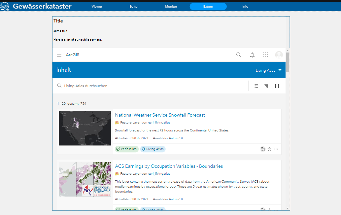
Task: Open the Info tab
Action: point(245,7)
